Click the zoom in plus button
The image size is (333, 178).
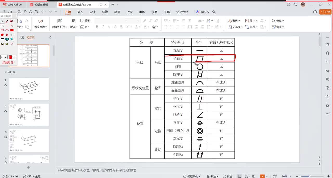click(328, 176)
